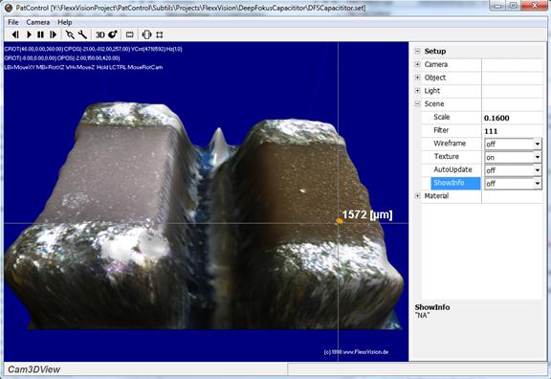The image size is (551, 379).
Task: Click the www.FlexxVision.de copyright text
Action: 356,351
